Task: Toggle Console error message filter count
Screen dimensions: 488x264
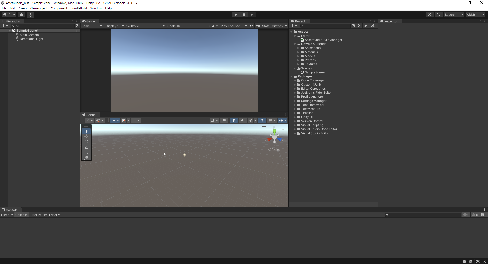Action: click(483, 215)
